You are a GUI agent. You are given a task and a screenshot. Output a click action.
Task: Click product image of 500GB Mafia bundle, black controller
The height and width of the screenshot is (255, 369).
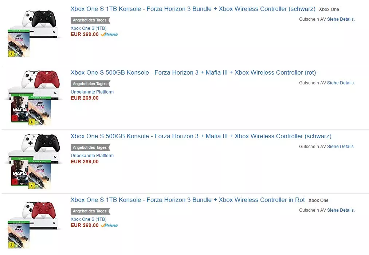click(32, 161)
